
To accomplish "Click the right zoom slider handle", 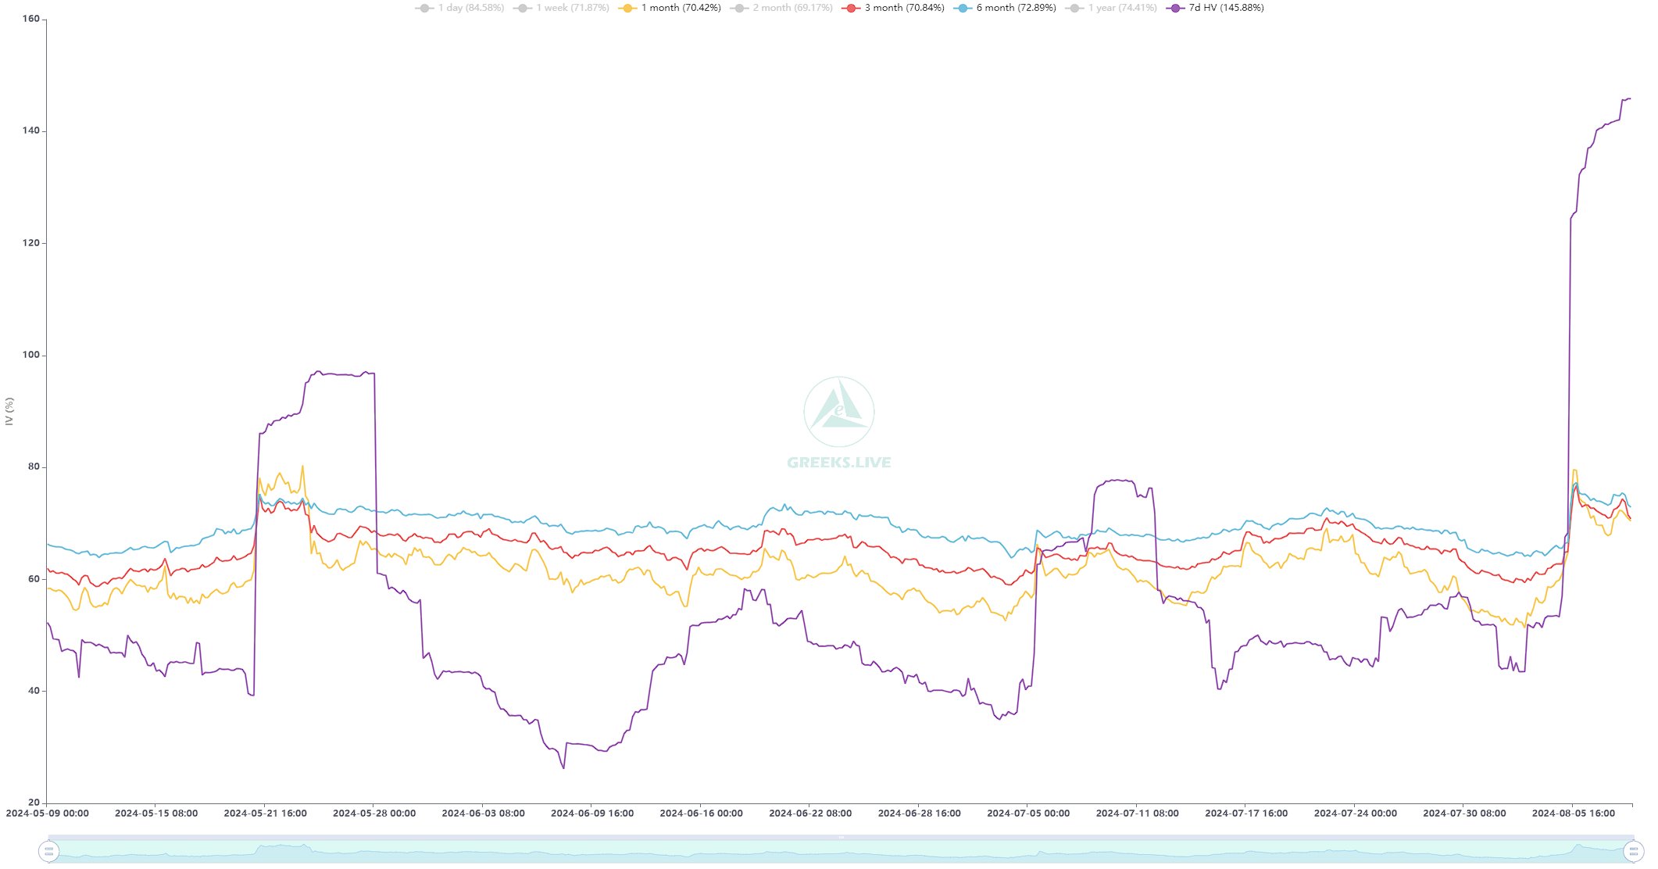I will pyautogui.click(x=1633, y=851).
